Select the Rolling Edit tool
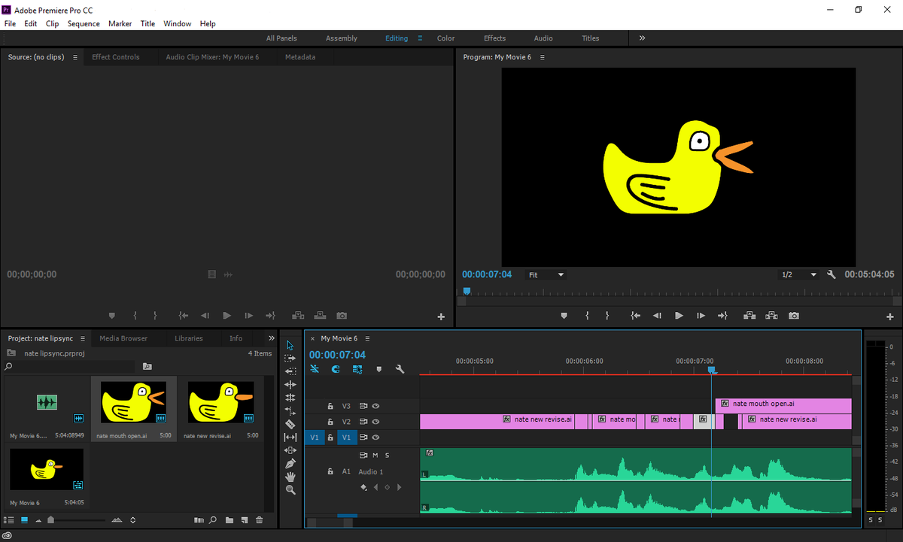This screenshot has height=542, width=903. pyautogui.click(x=290, y=398)
